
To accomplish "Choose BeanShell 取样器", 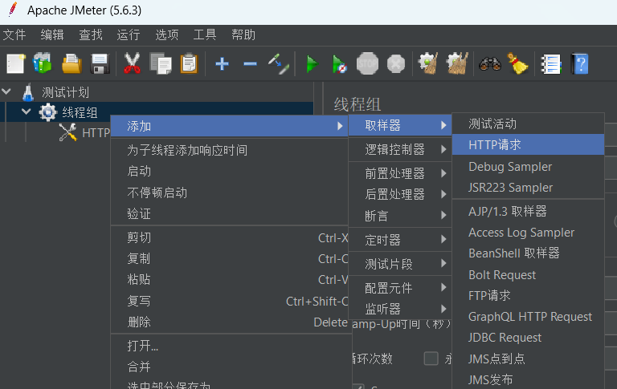I will coord(528,253).
